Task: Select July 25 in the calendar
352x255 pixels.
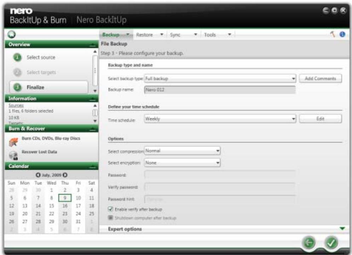Action: pos(91,214)
